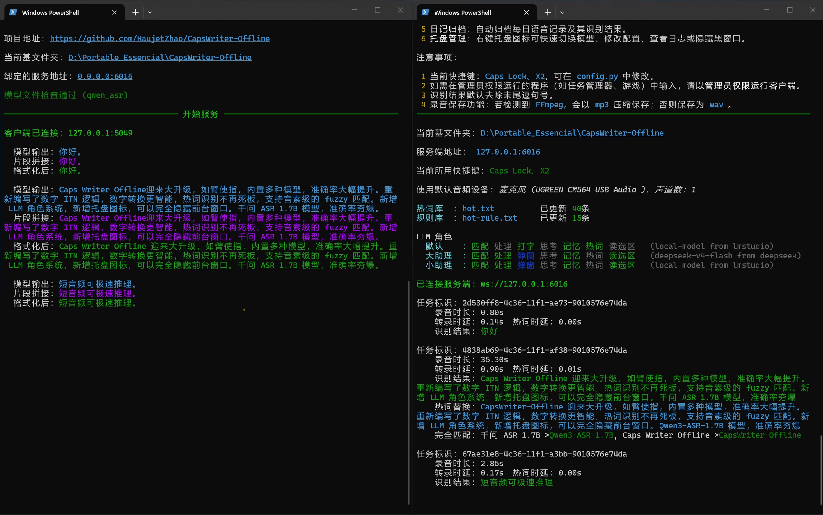Select the Windows PowerShell tab in the left window
The width and height of the screenshot is (823, 515).
click(64, 13)
